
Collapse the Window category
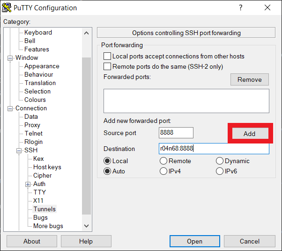(10, 58)
